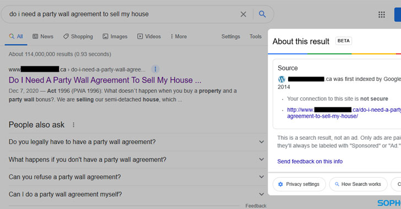Click into the search query field
The height and width of the screenshot is (209, 401).
coord(123,14)
